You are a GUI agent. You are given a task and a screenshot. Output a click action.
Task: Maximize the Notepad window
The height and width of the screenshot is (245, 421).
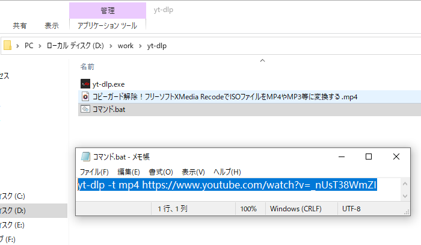pos(369,157)
